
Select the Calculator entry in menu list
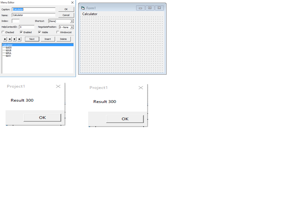click(38, 45)
